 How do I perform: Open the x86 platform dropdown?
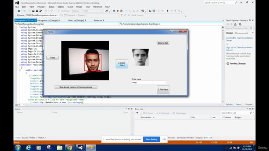pos(101,11)
